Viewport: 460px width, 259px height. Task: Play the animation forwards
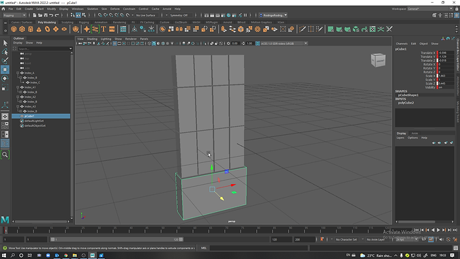pyautogui.click(x=438, y=230)
